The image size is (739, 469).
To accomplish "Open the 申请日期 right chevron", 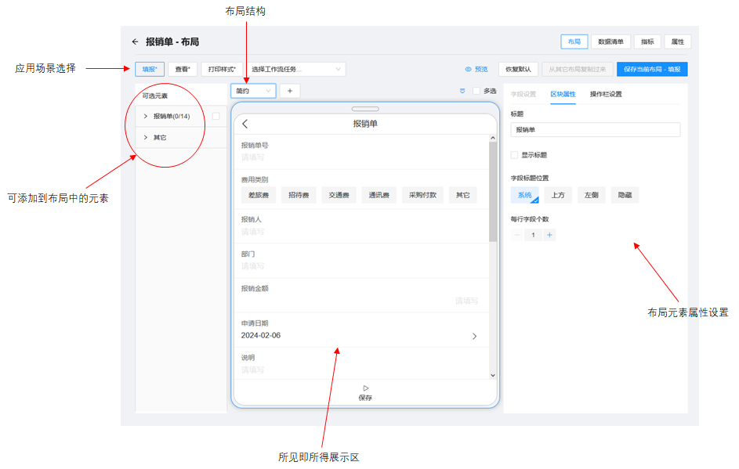I will click(474, 336).
